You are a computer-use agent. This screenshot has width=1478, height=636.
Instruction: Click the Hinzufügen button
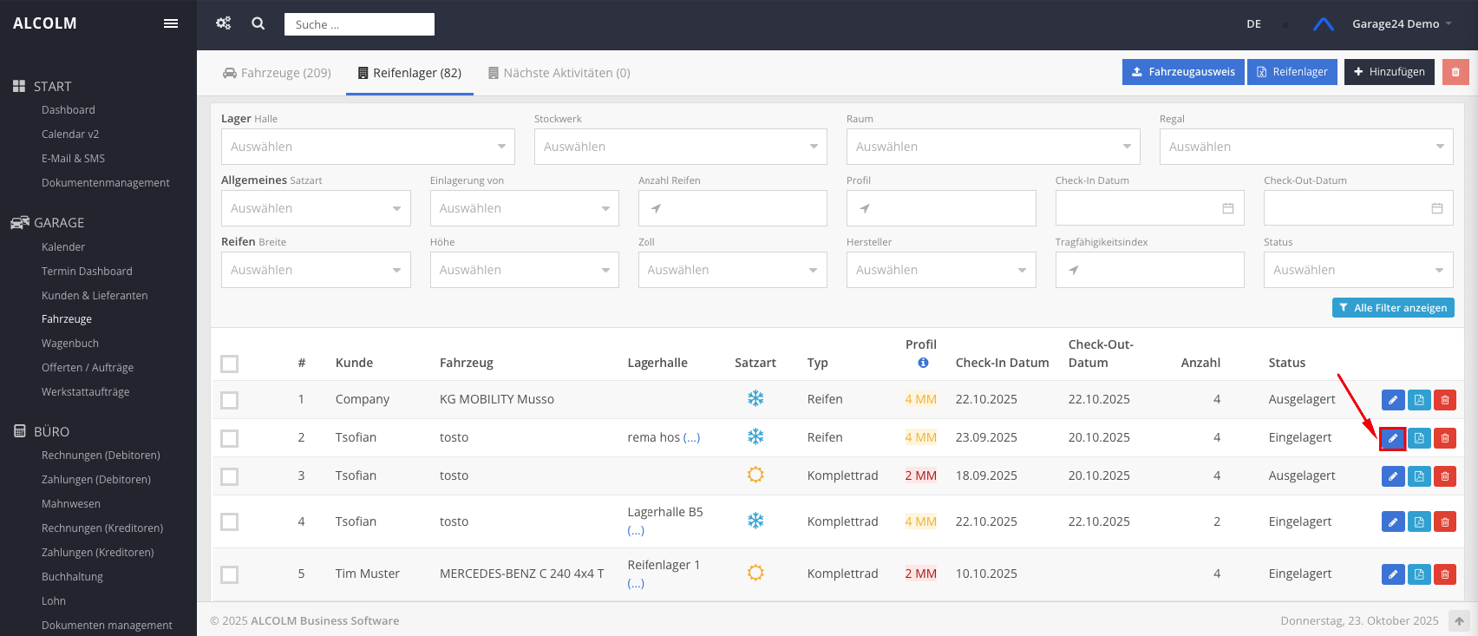point(1389,72)
